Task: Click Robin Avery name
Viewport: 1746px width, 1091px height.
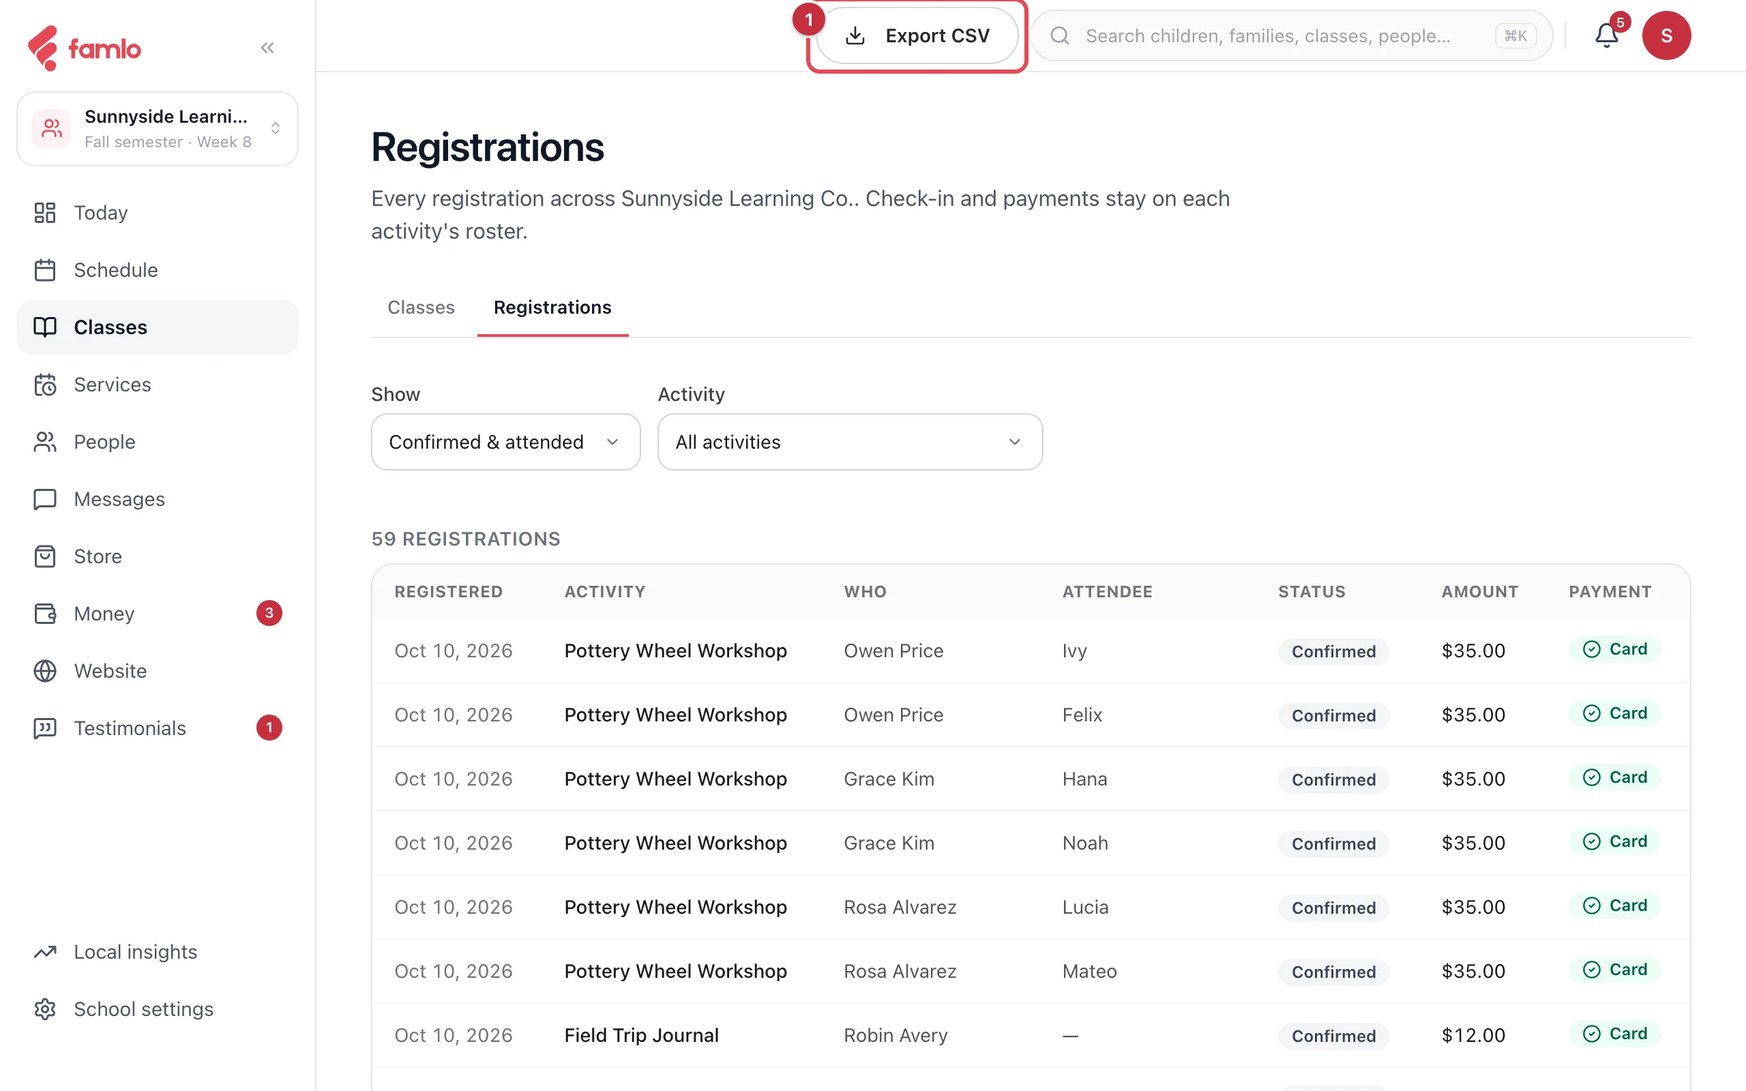Action: click(x=896, y=1036)
